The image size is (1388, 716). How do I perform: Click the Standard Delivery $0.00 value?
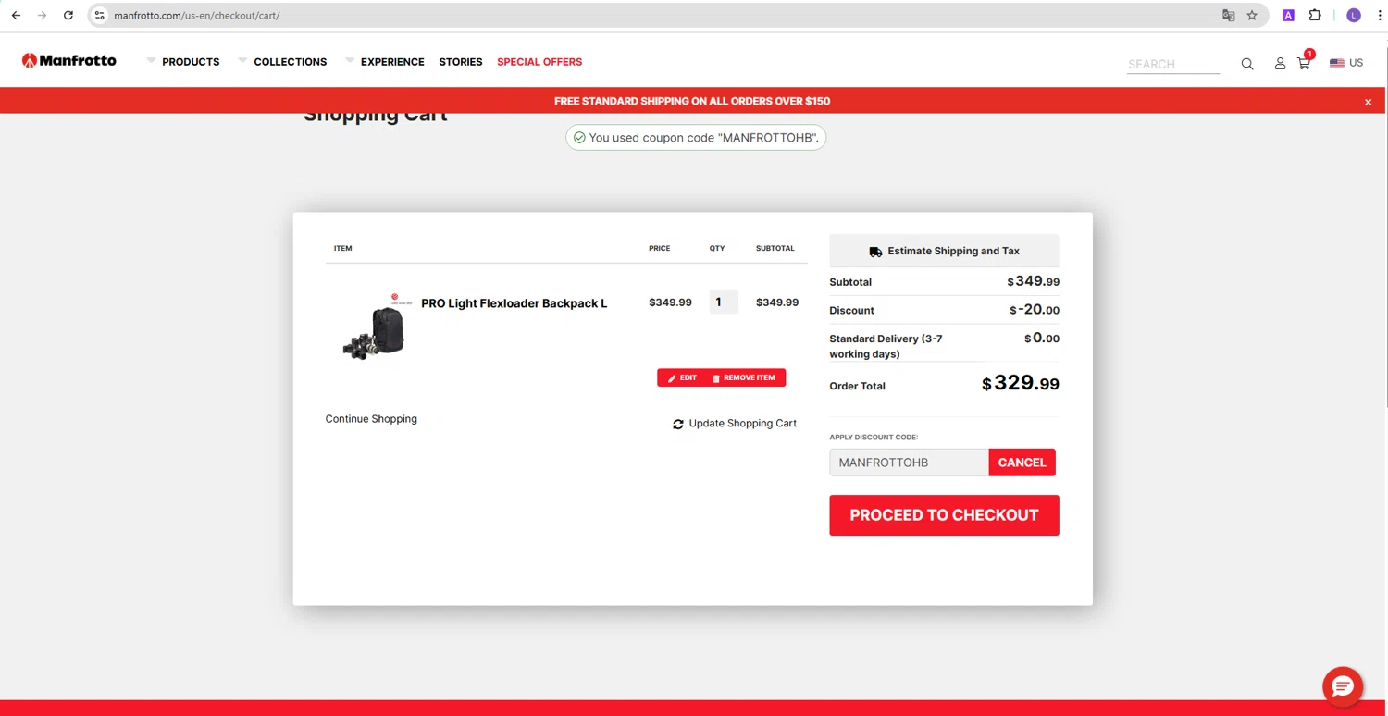click(x=1042, y=339)
